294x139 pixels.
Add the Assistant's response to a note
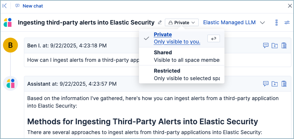266,84
